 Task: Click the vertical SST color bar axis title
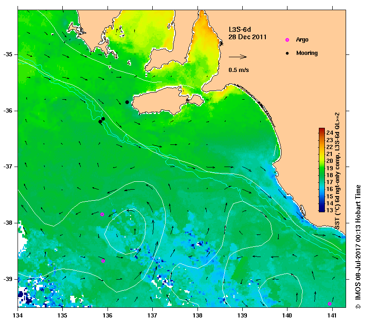337,171
